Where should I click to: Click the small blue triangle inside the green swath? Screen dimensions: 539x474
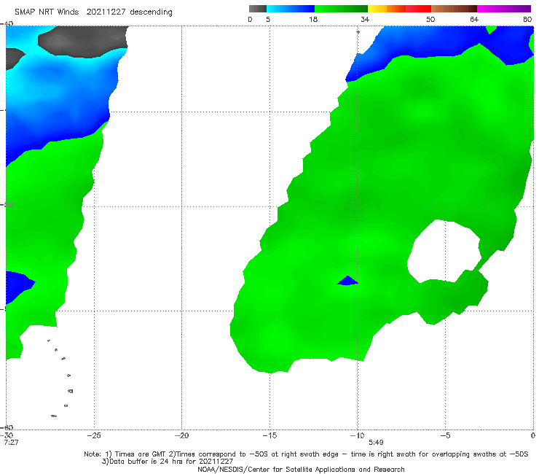[347, 281]
